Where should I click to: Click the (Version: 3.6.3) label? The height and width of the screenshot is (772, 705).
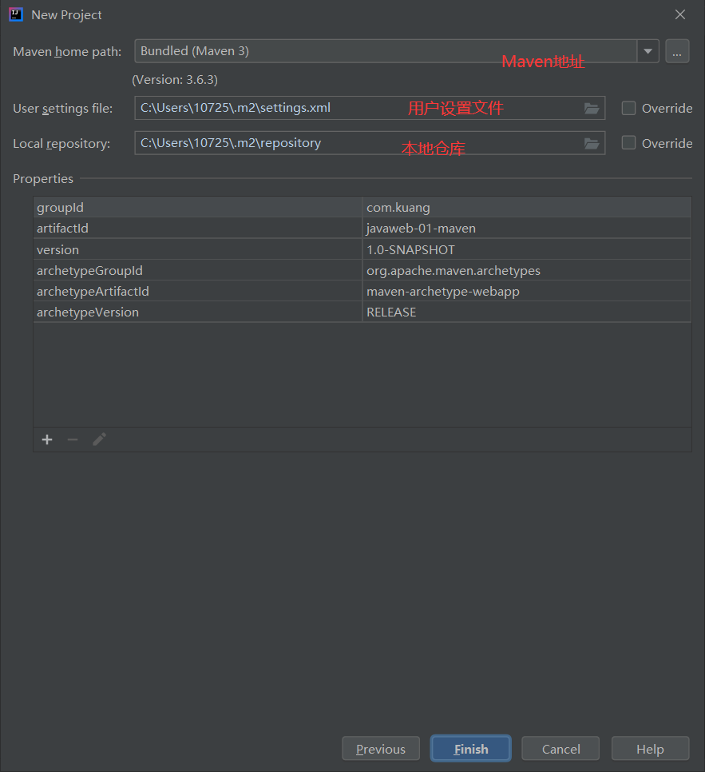click(x=175, y=80)
